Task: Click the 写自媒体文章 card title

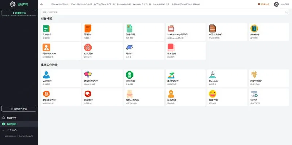Action: coord(49,53)
